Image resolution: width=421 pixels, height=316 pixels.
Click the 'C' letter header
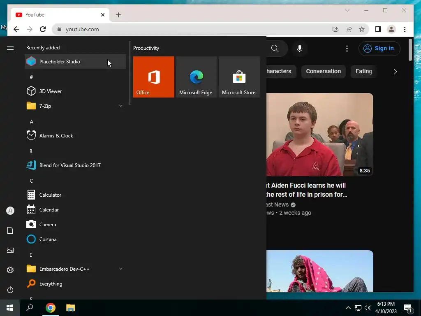pos(31,181)
